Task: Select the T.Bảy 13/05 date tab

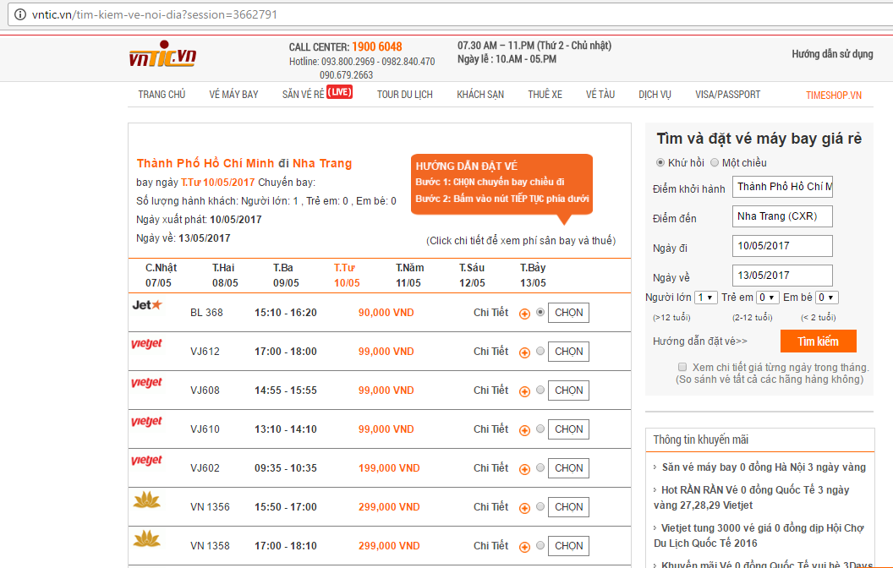Action: (533, 275)
